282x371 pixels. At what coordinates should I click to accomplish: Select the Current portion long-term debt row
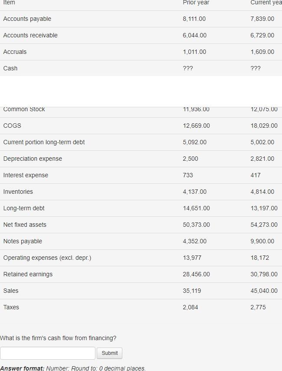coord(43,142)
